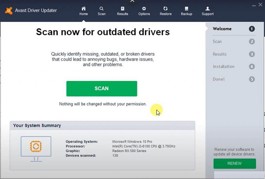Open the Options gear icon

pyautogui.click(x=144, y=9)
